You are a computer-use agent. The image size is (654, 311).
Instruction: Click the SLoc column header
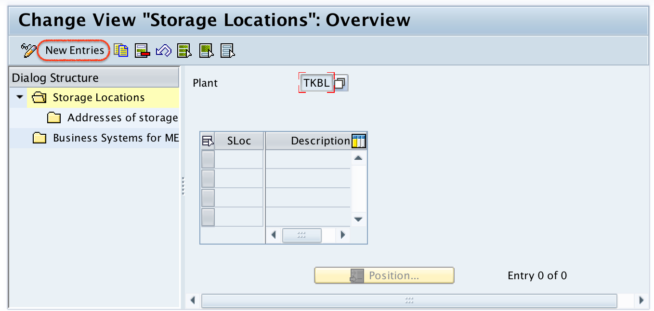[239, 141]
